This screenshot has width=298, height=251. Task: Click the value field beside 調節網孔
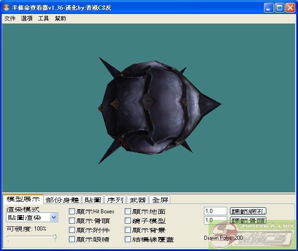[x=215, y=211]
